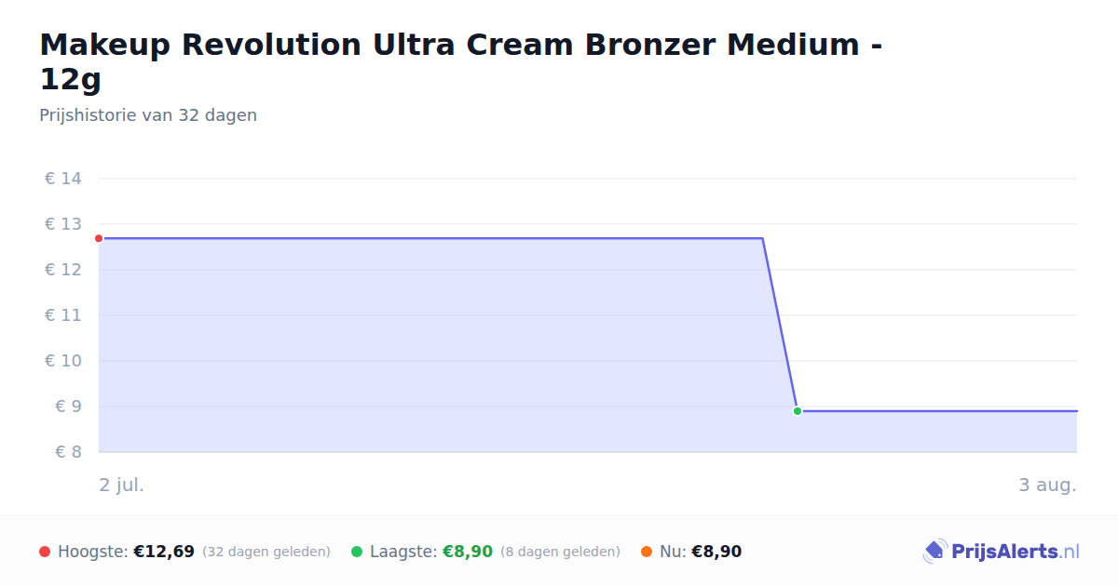Click the PrijsAlerts tag logo icon
Screen dimensions: 1118x586
pos(934,552)
